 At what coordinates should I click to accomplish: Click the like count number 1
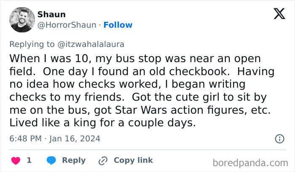(x=29, y=160)
